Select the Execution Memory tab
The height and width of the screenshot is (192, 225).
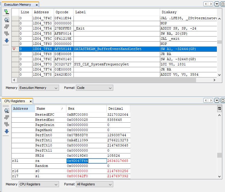pyautogui.click(x=17, y=5)
